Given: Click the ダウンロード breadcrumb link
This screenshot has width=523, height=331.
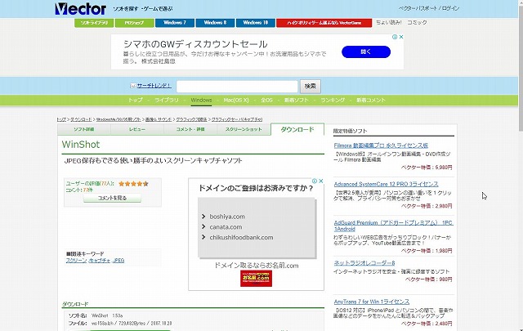Looking at the screenshot, I should [81, 119].
